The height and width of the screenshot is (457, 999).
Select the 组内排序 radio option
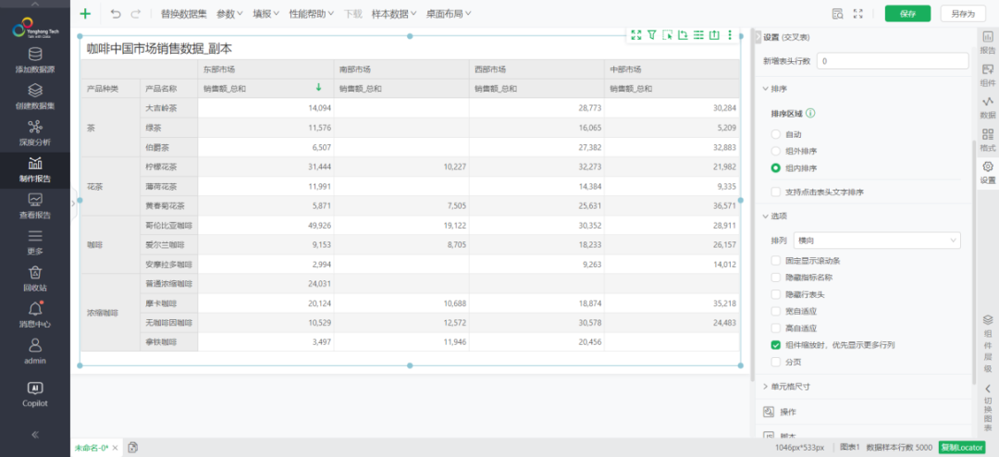775,168
